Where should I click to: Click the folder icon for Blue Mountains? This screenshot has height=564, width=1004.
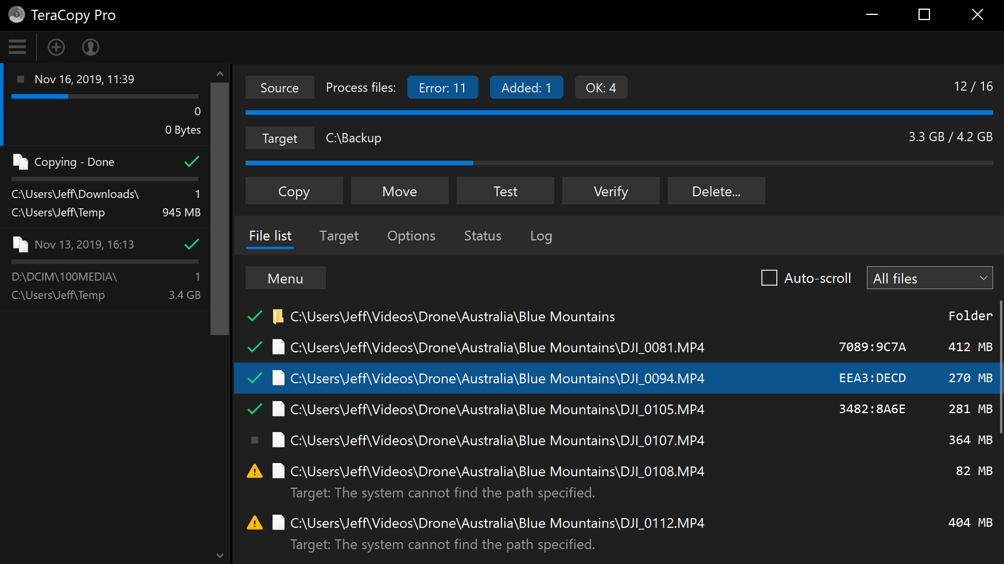pos(278,316)
